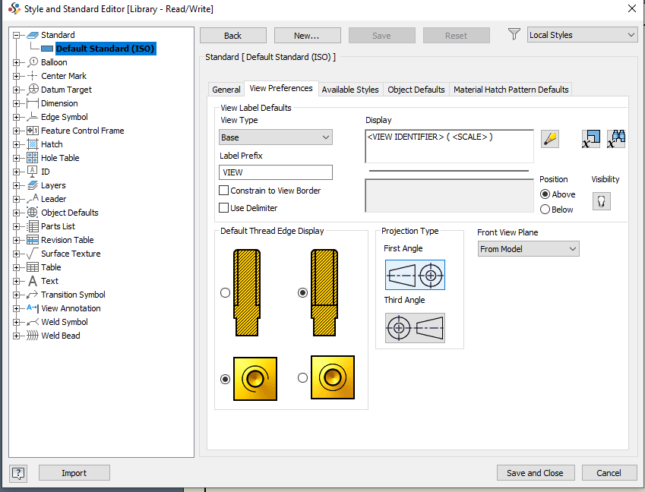645x492 pixels.
Task: Click the variable substitution icon beside the binoculars
Action: point(590,138)
